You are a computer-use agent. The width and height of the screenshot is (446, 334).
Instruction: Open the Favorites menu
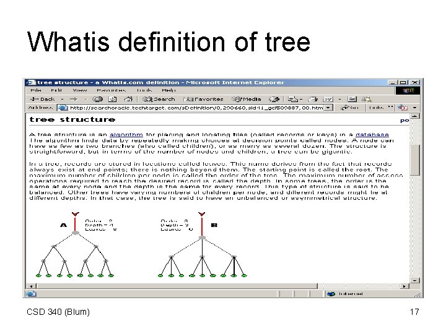[x=111, y=90]
